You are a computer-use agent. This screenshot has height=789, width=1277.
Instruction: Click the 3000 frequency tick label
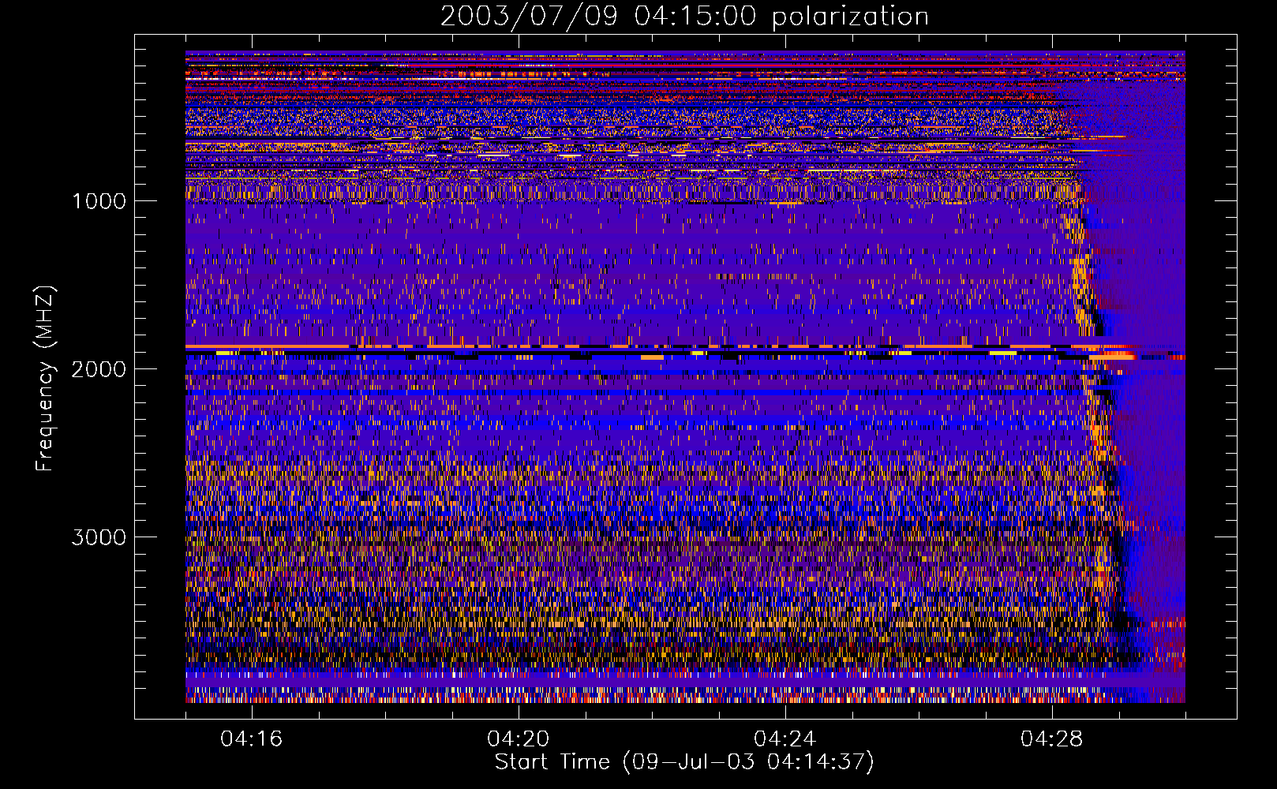(99, 537)
